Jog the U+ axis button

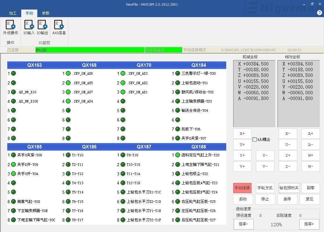point(242,145)
